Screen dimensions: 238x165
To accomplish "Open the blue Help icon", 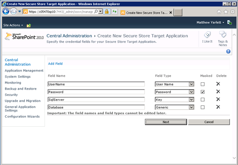I will tap(228, 52).
